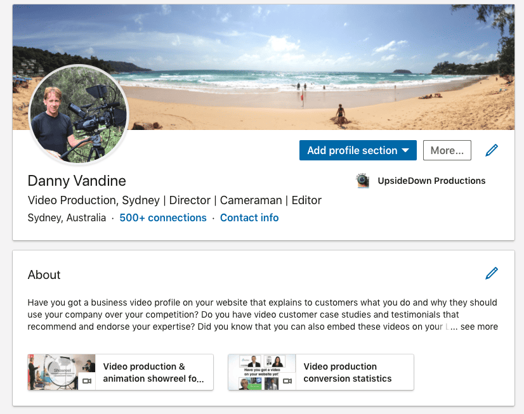
Task: Click the name Danny Vandine
Action: tap(77, 181)
